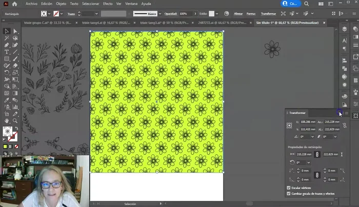Screen dimensions: 359x207
Task: Set the reference point locator
Action: pyautogui.click(x=289, y=126)
